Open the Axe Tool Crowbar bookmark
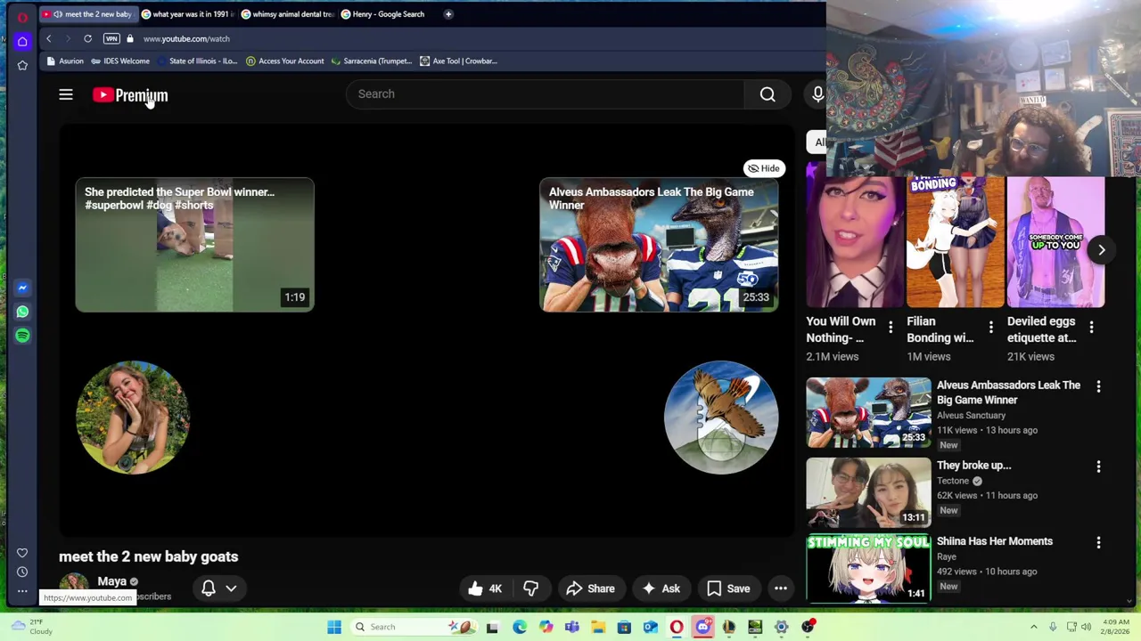This screenshot has height=641, width=1141. 458,61
